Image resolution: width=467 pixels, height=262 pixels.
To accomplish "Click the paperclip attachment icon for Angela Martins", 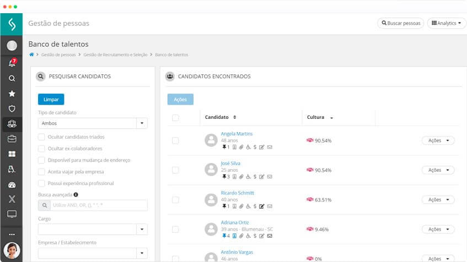I will pyautogui.click(x=241, y=147).
